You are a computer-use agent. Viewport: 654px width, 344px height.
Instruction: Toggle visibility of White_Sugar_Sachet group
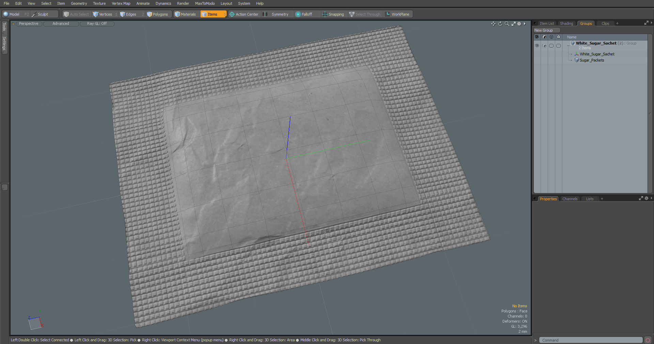tap(537, 46)
